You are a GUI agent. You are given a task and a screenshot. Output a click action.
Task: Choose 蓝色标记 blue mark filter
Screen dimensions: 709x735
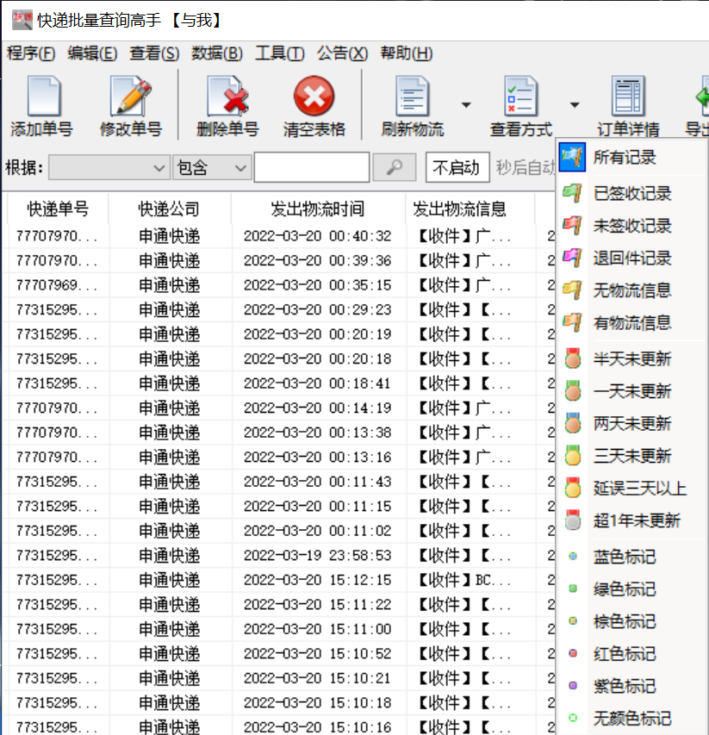pyautogui.click(x=632, y=557)
